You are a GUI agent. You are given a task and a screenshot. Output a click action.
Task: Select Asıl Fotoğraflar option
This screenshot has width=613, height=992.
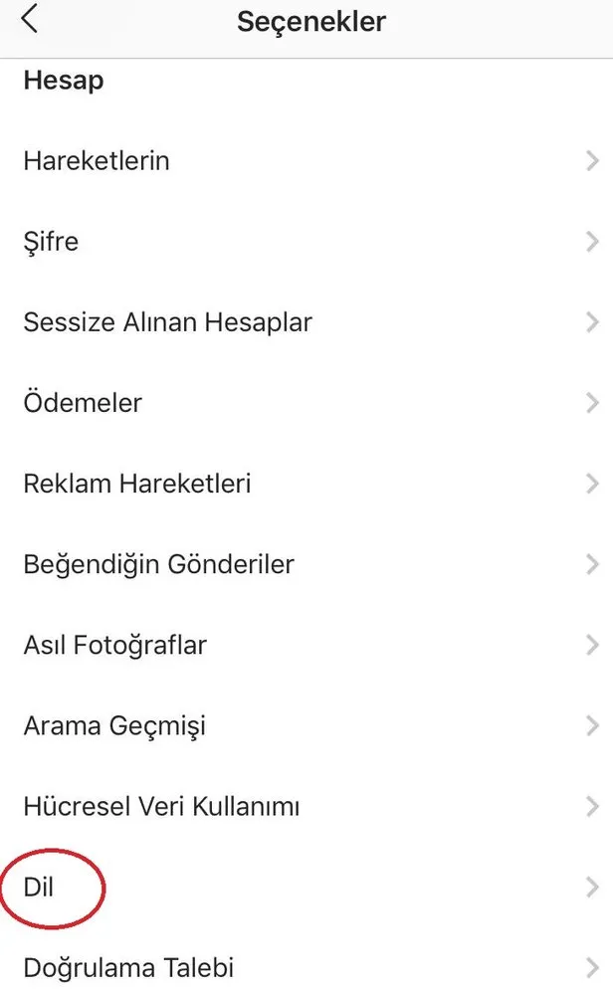pyautogui.click(x=114, y=645)
